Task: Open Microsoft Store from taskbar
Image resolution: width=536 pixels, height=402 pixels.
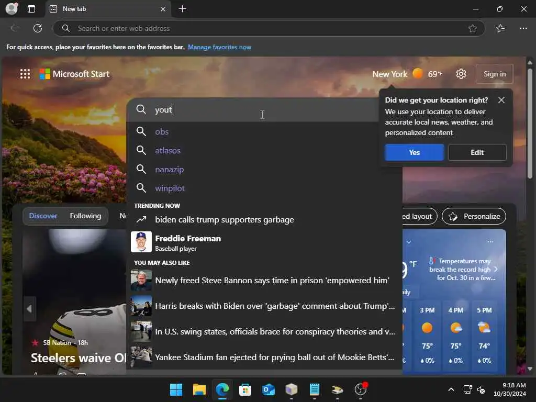Action: tap(245, 389)
